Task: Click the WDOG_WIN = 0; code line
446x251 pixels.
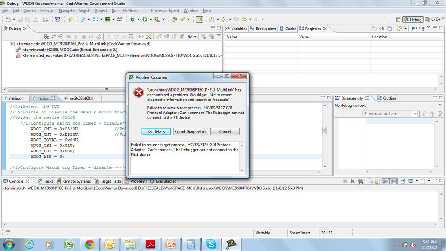Action: pos(47,156)
